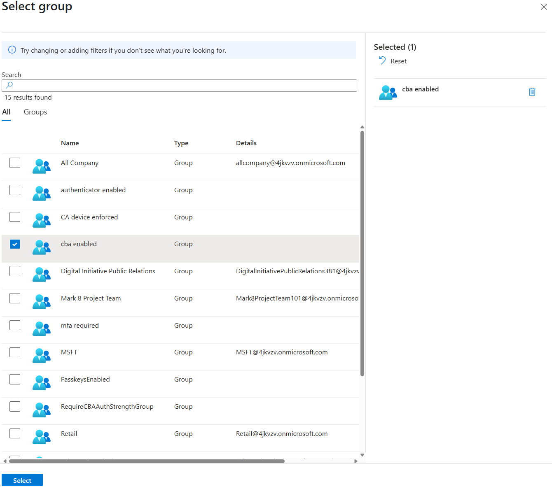
Task: Switch to the Groups tab
Action: pyautogui.click(x=35, y=112)
